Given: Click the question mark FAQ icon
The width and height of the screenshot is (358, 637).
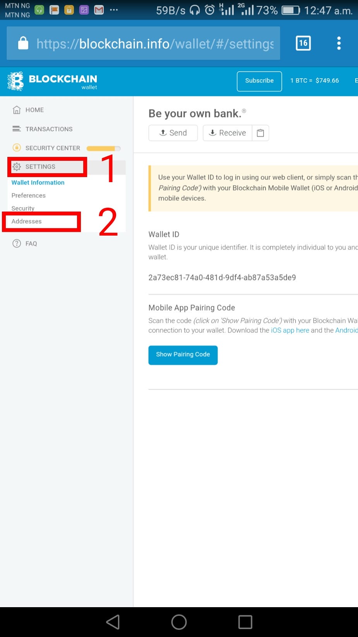Looking at the screenshot, I should pyautogui.click(x=17, y=243).
